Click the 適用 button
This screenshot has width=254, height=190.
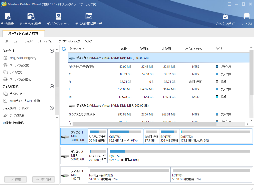click(16, 179)
